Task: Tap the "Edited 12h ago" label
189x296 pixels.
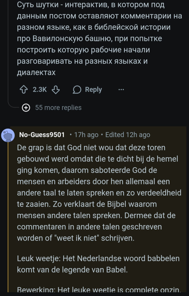Action: (128, 135)
